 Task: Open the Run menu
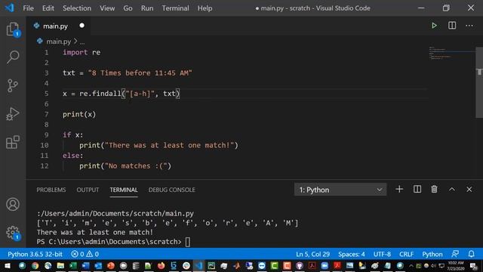click(x=147, y=8)
